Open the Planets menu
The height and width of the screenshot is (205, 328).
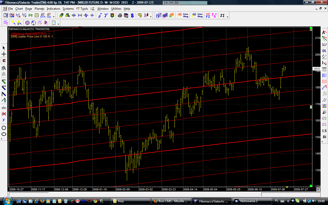coord(39,9)
